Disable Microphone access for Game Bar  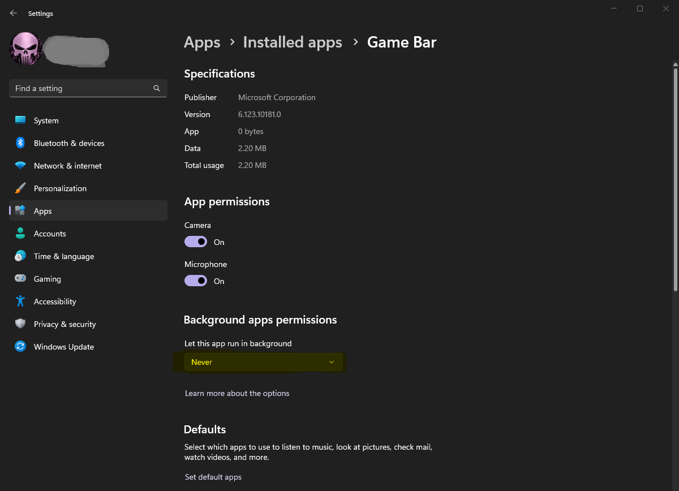pos(196,281)
